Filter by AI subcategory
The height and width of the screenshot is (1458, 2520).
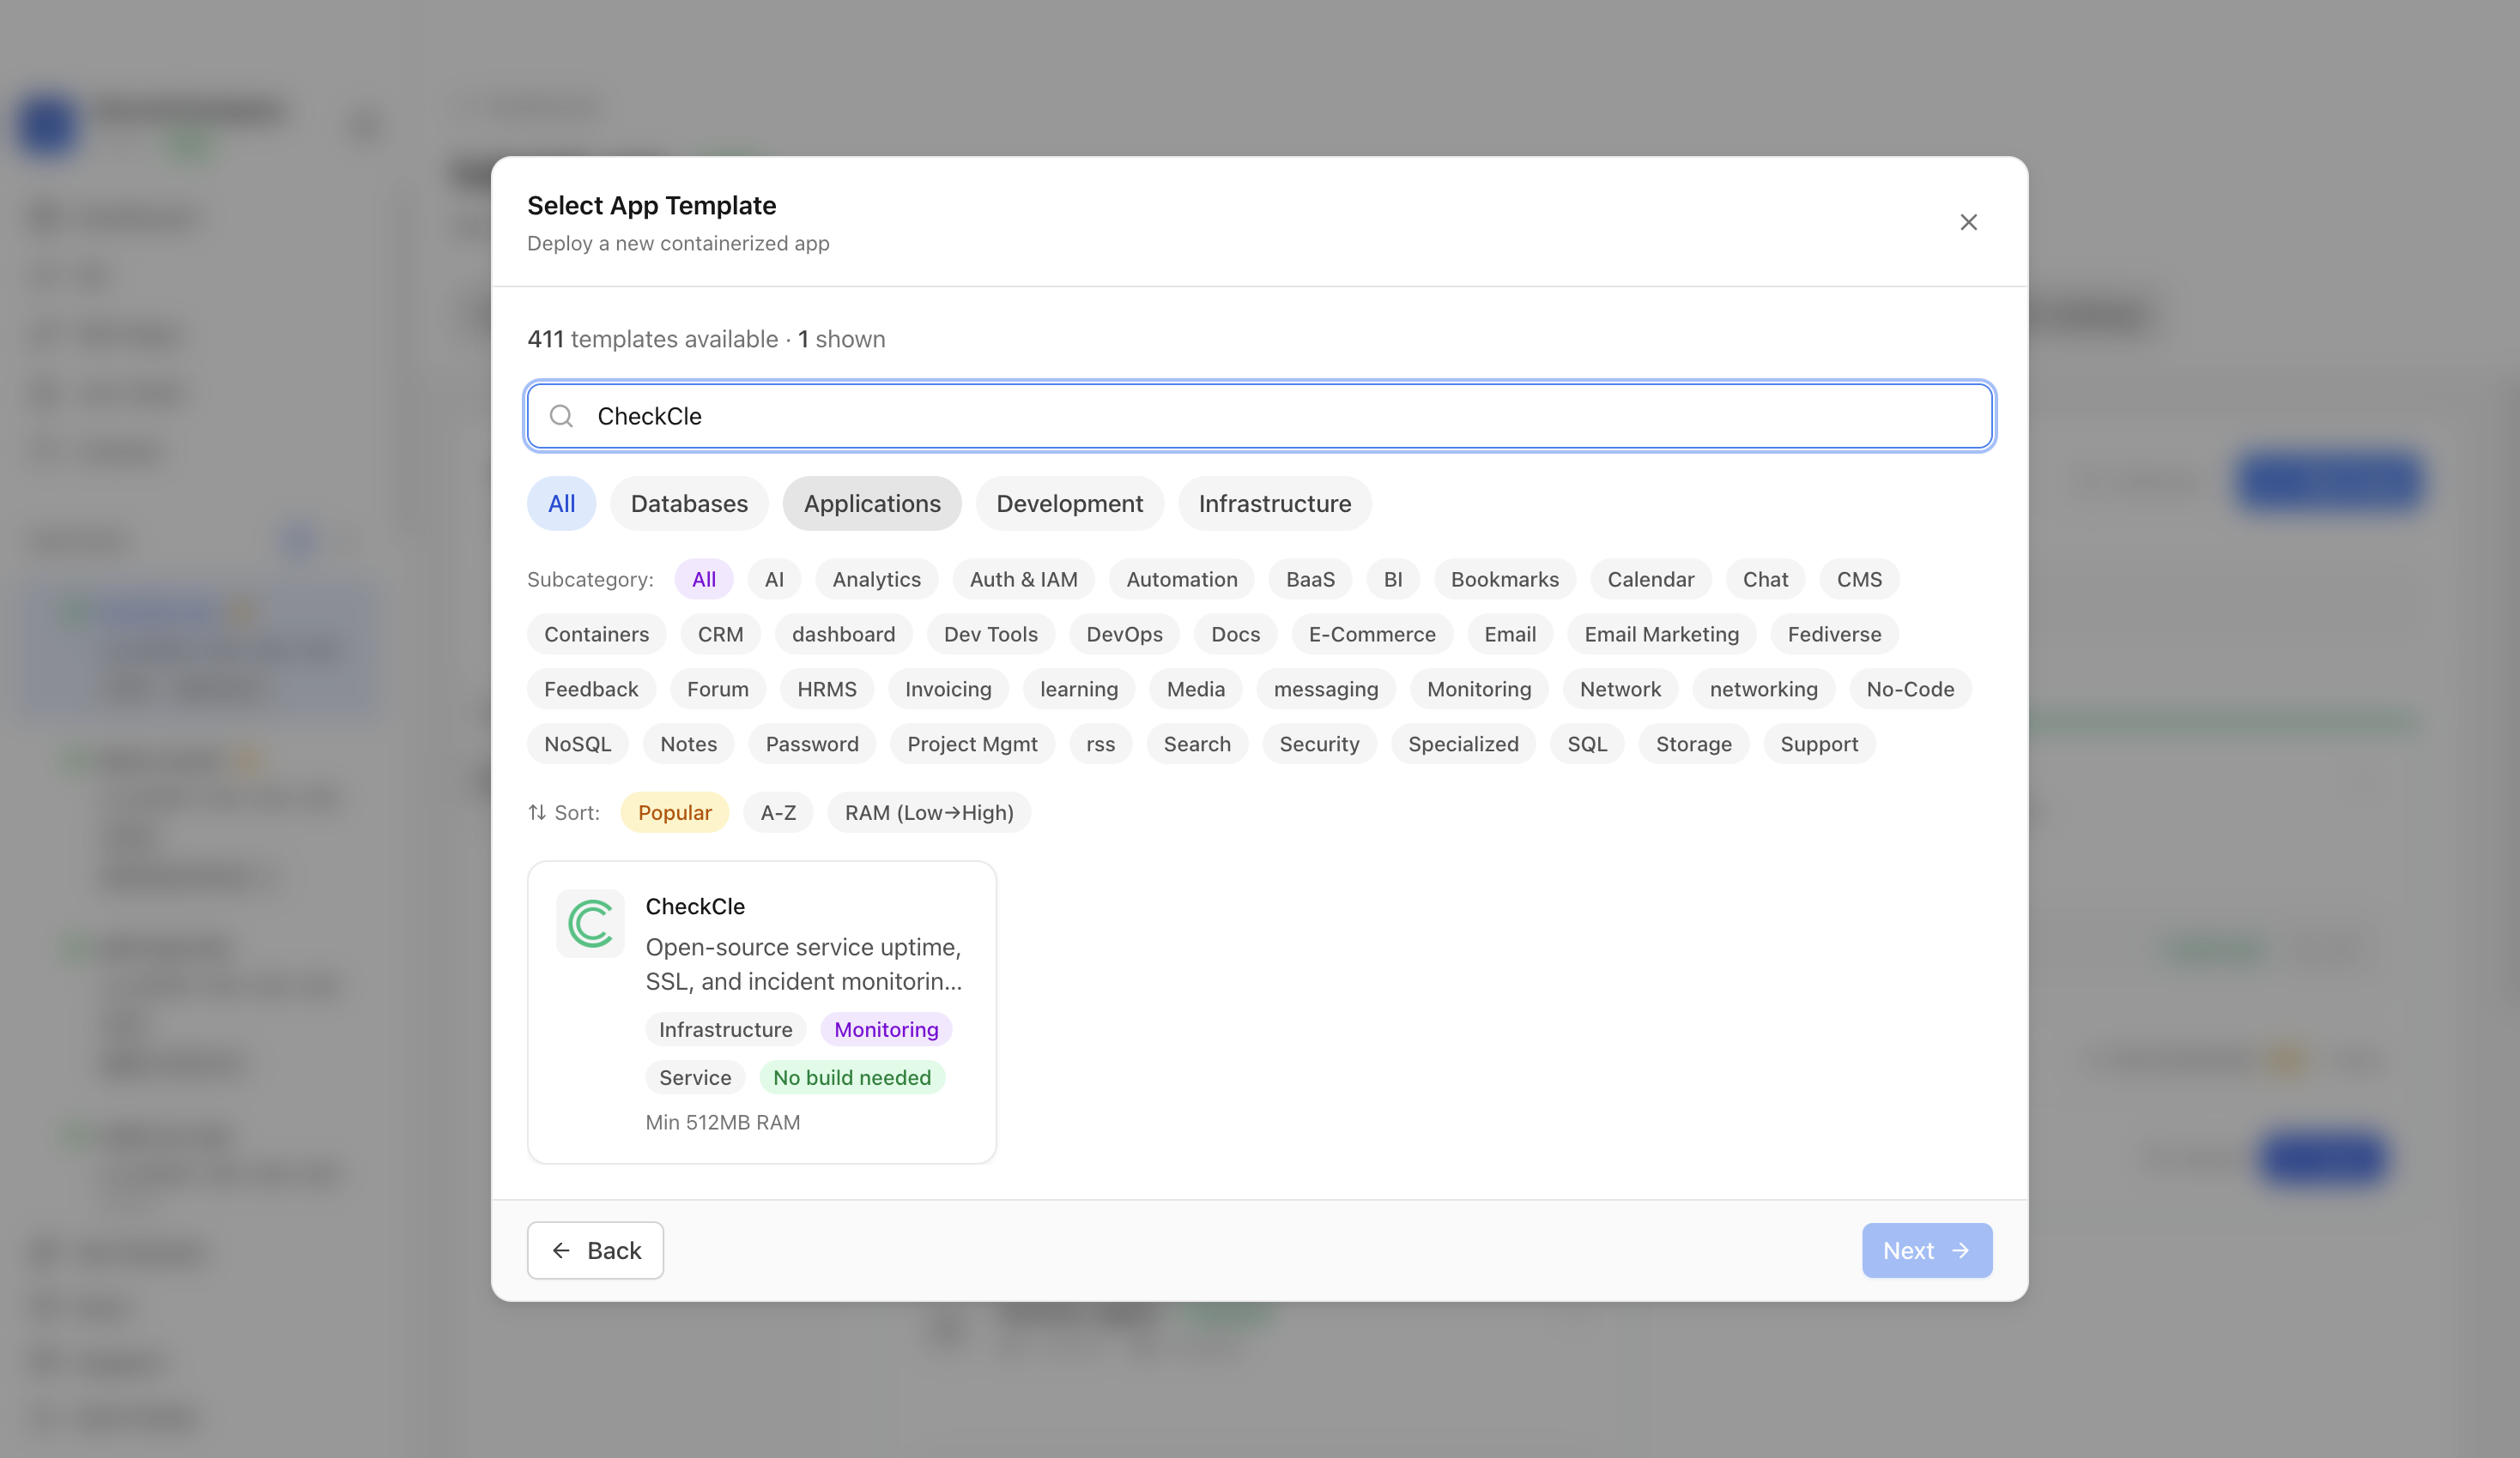click(x=774, y=580)
